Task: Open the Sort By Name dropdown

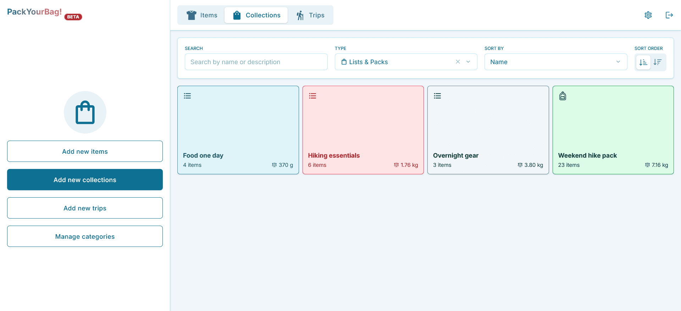Action: tap(556, 62)
